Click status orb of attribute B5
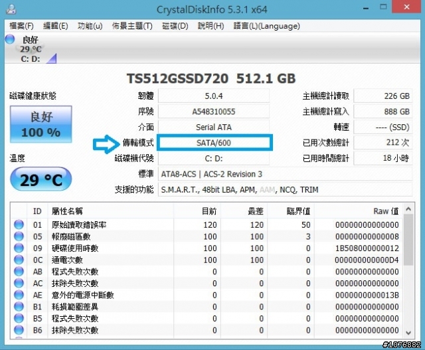The image size is (425, 350). click(19, 318)
